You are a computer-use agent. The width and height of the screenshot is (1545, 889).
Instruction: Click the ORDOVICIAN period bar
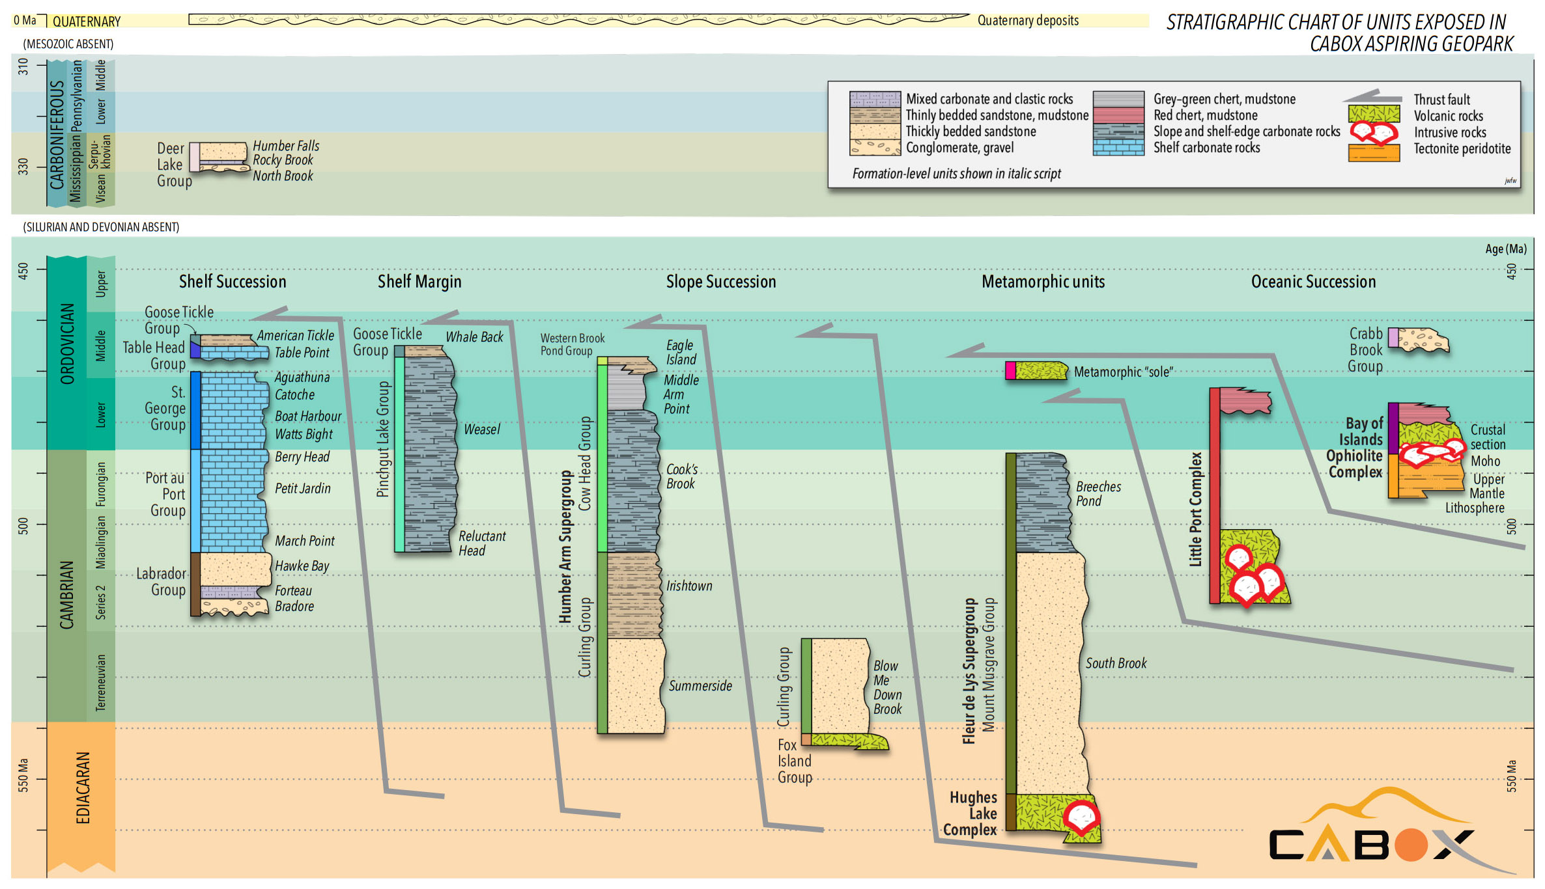coord(67,345)
